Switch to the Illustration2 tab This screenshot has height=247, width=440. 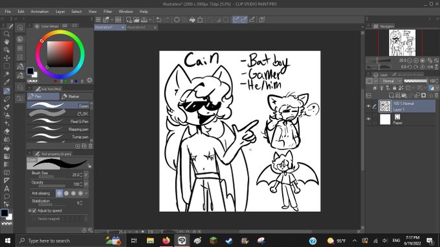point(136,27)
